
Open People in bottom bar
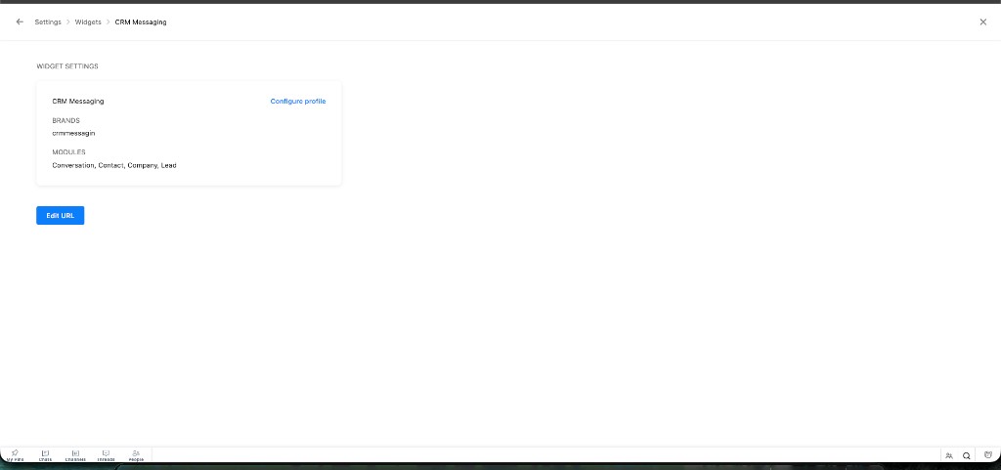click(136, 454)
